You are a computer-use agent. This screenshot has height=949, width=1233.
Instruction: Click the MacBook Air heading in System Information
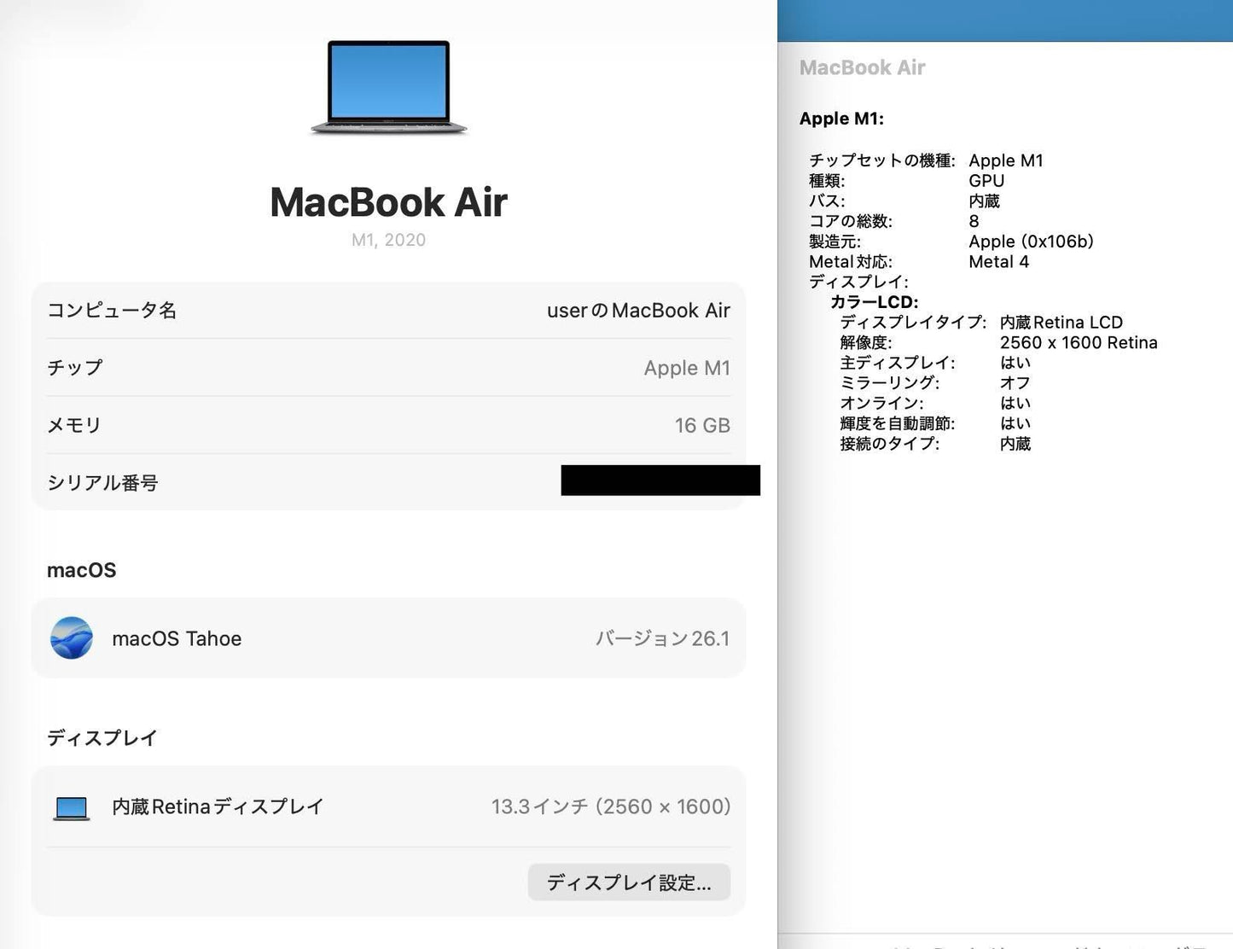point(862,67)
